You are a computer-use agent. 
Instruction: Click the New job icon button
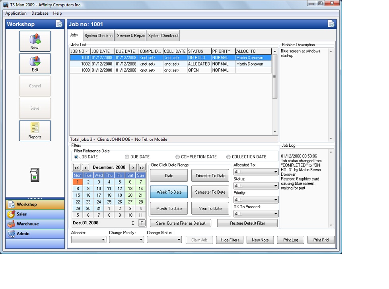point(35,41)
